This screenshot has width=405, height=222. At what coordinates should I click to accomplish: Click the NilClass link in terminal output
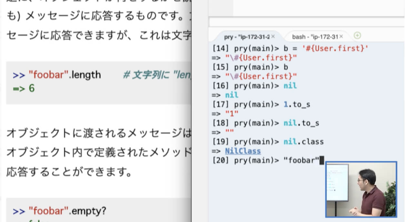click(x=243, y=151)
